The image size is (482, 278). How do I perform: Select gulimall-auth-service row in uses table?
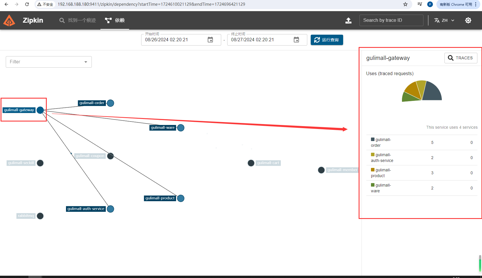point(422,158)
